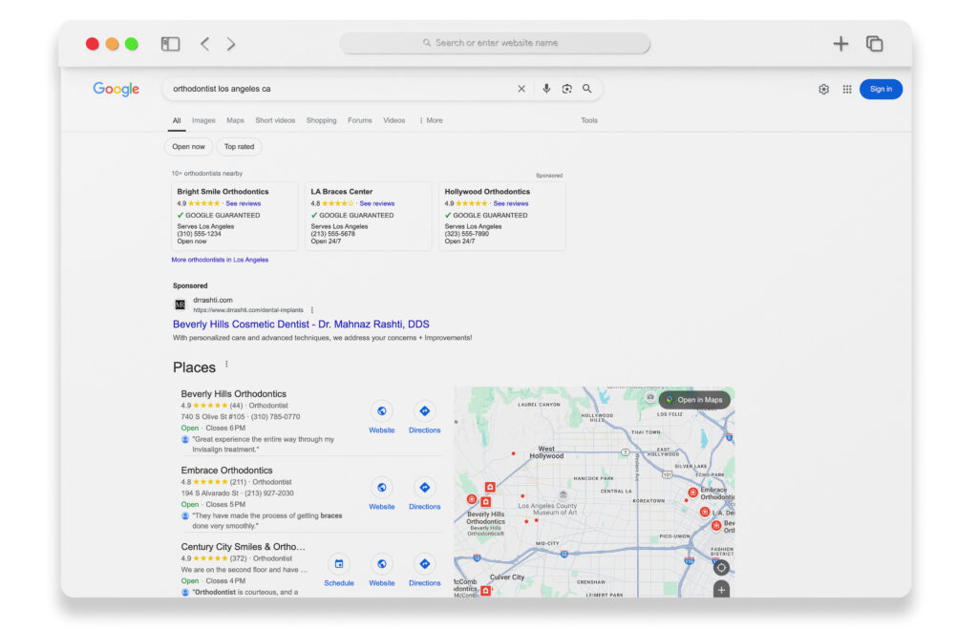Screen dimensions: 978x630
Task: Open the Tools options
Action: click(589, 121)
